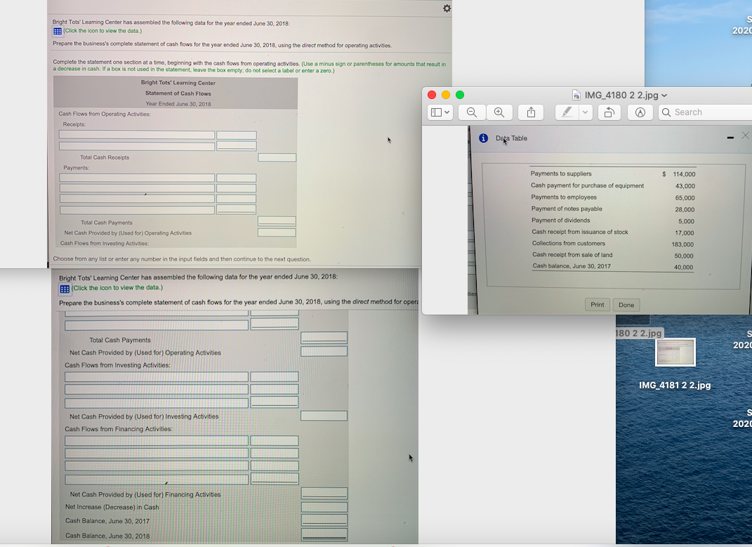Click first Financing Activities label field

pyautogui.click(x=157, y=441)
